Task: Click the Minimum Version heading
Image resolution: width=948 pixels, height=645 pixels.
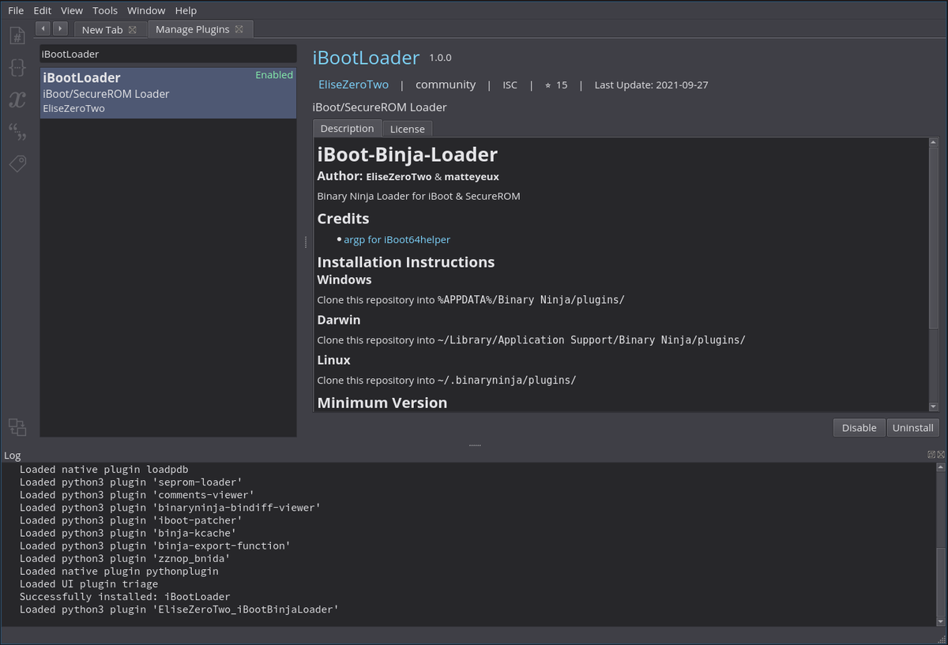Action: point(382,403)
